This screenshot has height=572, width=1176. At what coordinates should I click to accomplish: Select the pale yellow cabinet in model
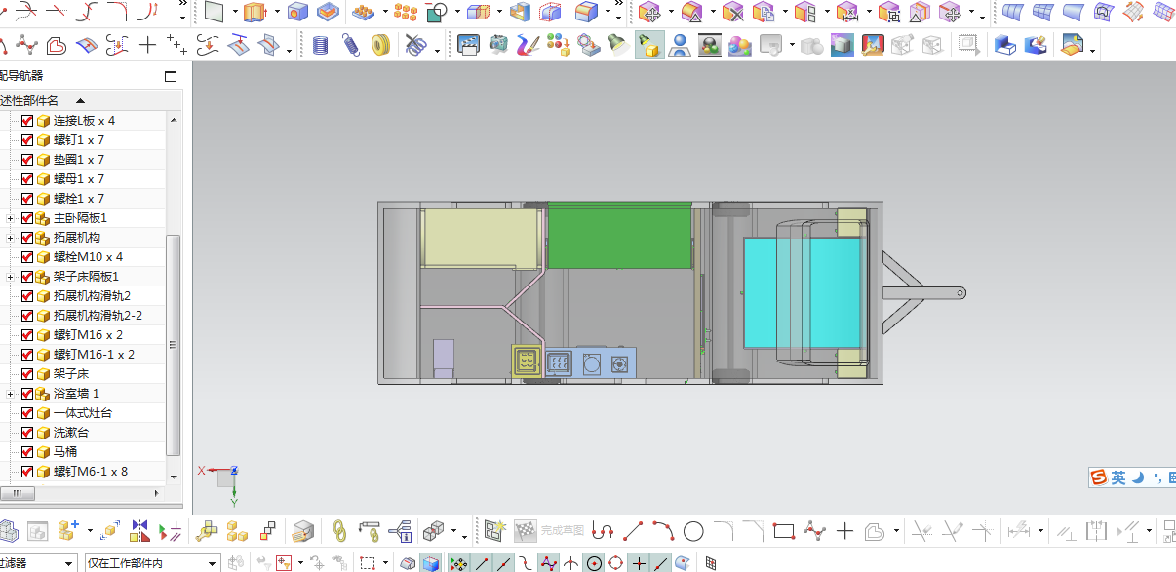coord(480,238)
